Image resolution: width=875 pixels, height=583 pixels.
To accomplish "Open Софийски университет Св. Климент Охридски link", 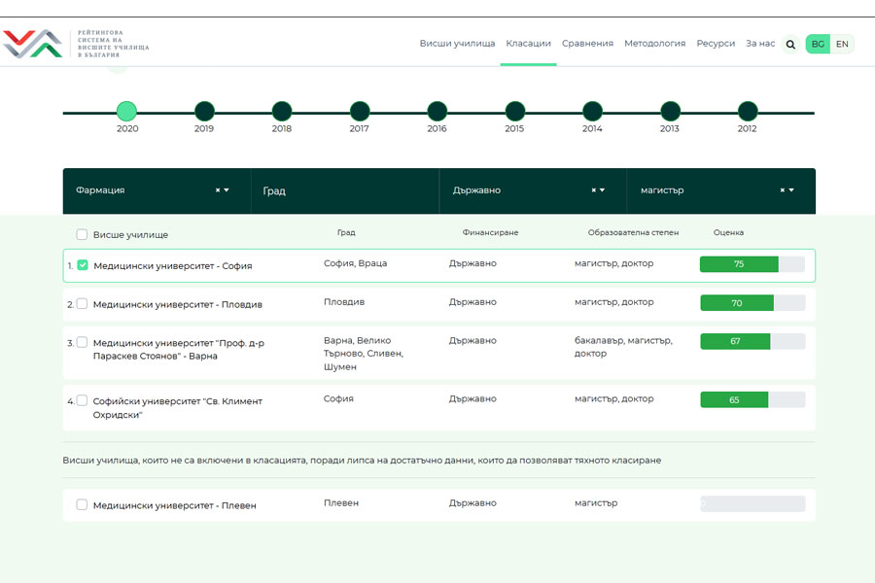I will (178, 408).
